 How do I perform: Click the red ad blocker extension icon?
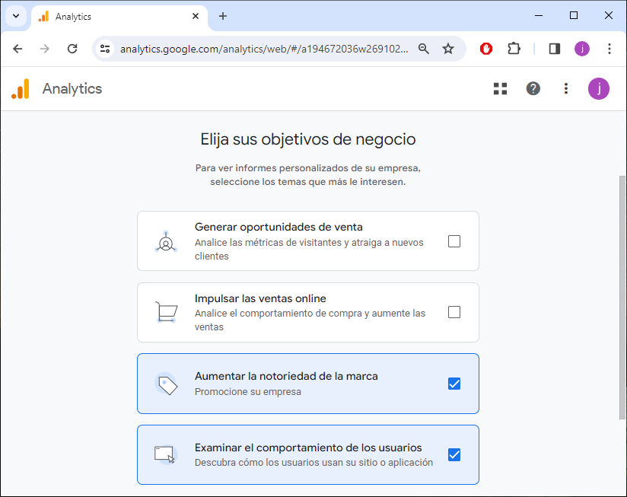click(x=486, y=49)
